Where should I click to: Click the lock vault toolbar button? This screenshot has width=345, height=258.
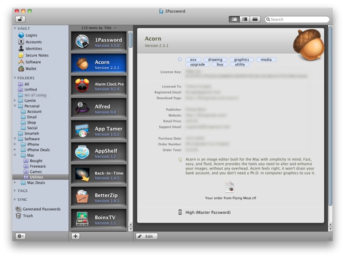pyautogui.click(x=20, y=19)
